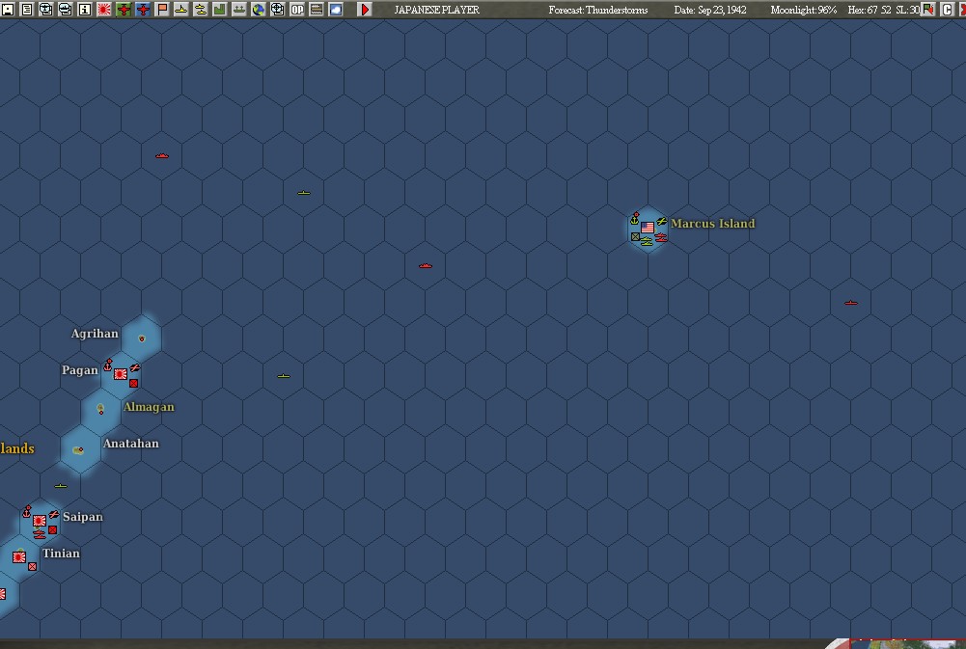Click the red airfield icon at Pagan

point(134,367)
